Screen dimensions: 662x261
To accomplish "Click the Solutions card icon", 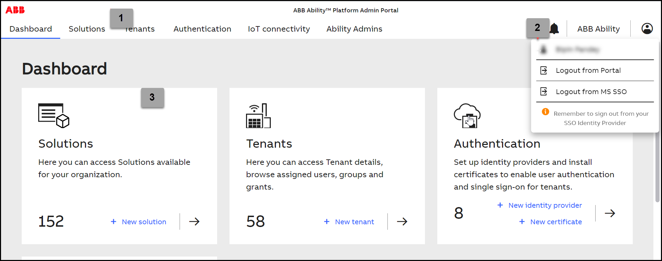I will pos(53,116).
